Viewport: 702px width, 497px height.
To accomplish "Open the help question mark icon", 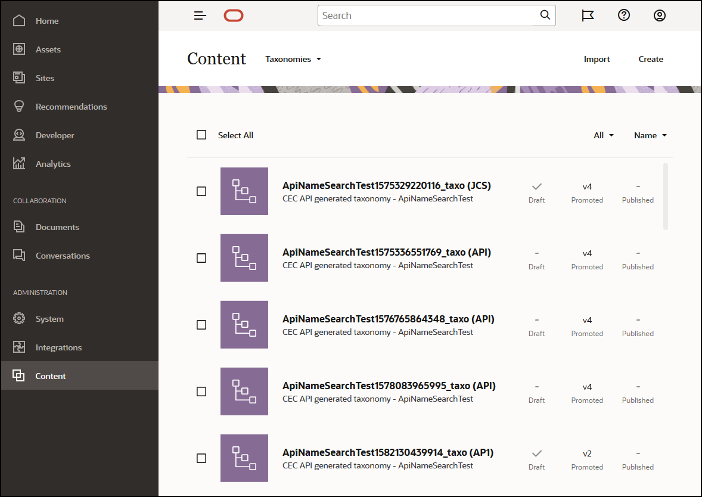I will [x=623, y=16].
